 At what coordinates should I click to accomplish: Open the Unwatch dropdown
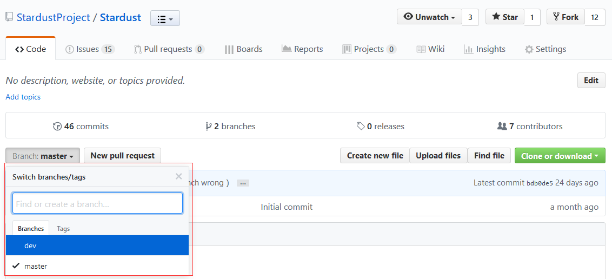click(430, 17)
